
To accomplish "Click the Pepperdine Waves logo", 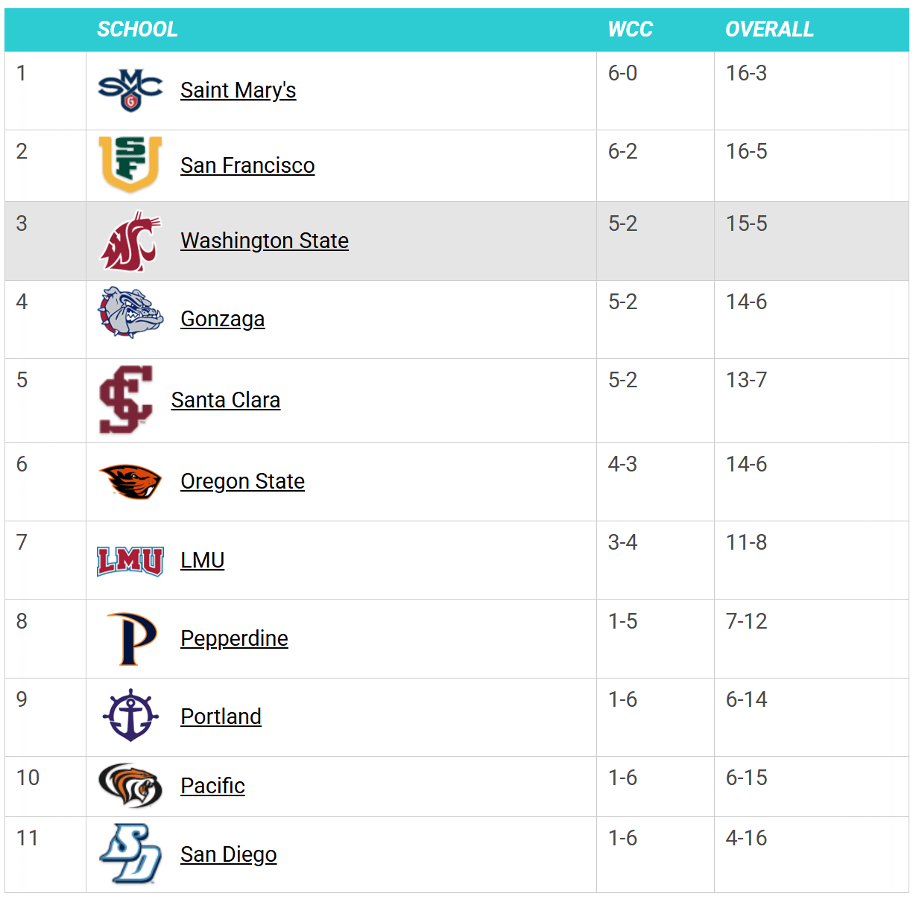I will pyautogui.click(x=131, y=639).
